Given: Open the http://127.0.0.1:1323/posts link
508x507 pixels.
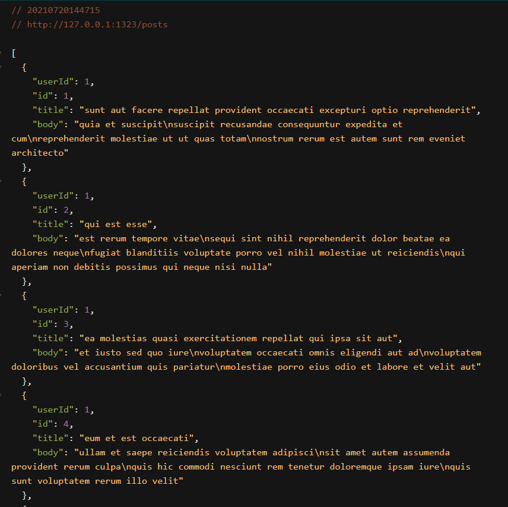Looking at the screenshot, I should click(x=97, y=24).
